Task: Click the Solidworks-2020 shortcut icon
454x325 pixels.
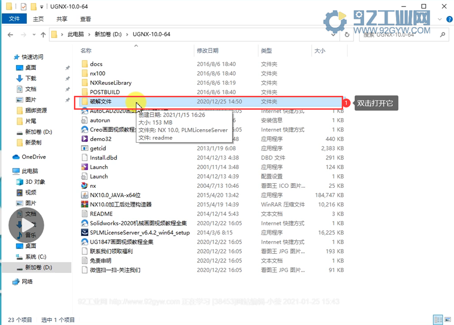Action: [x=85, y=223]
